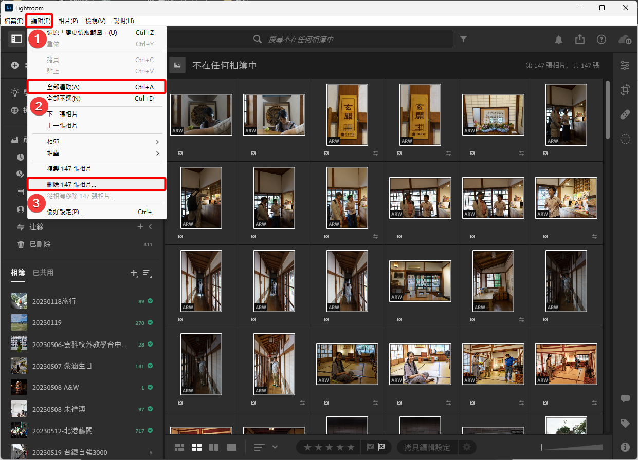Toggle the reject flag in bottom toolbar
This screenshot has height=460, width=638.
tap(381, 447)
